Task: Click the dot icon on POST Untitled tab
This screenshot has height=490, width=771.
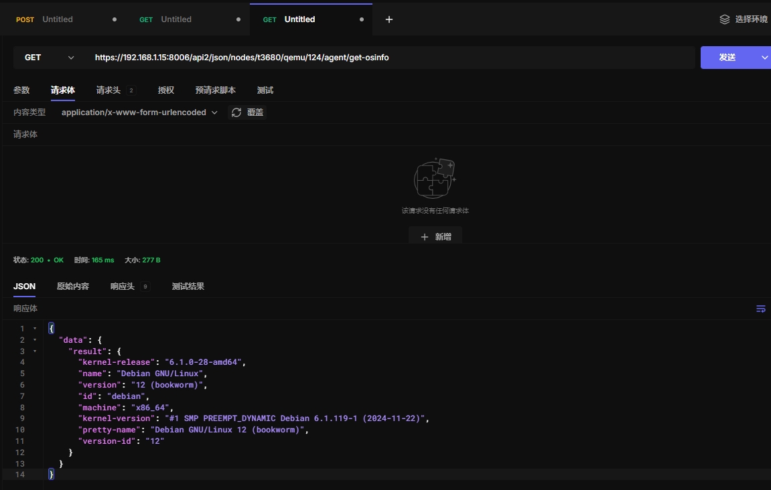Action: click(115, 19)
